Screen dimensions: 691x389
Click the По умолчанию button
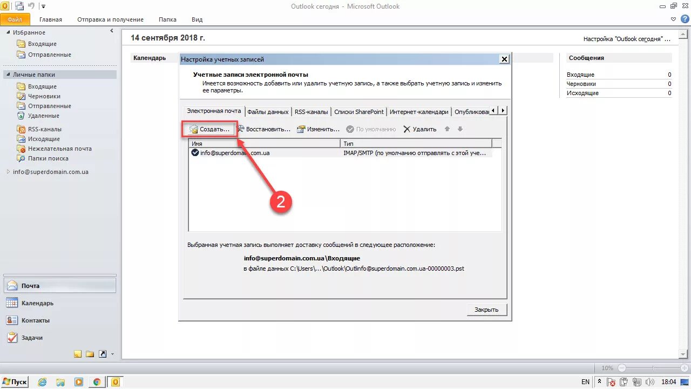tap(371, 129)
